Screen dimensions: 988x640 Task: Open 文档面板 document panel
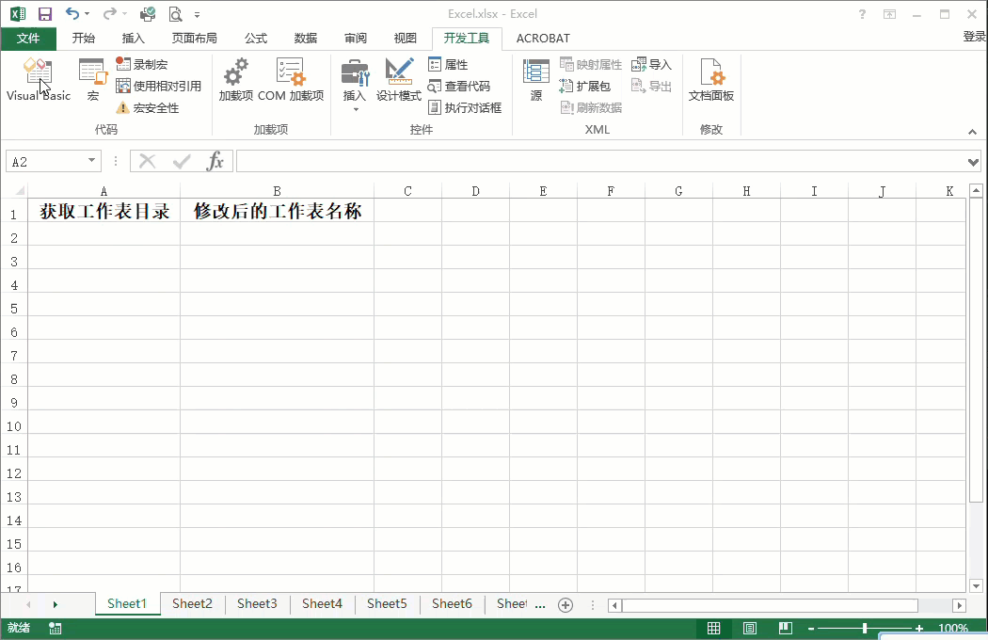coord(710,79)
